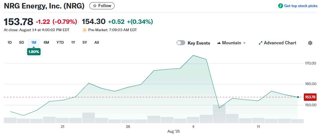Click the Aug '25 date label
This screenshot has height=134, width=319.
[x=173, y=131]
